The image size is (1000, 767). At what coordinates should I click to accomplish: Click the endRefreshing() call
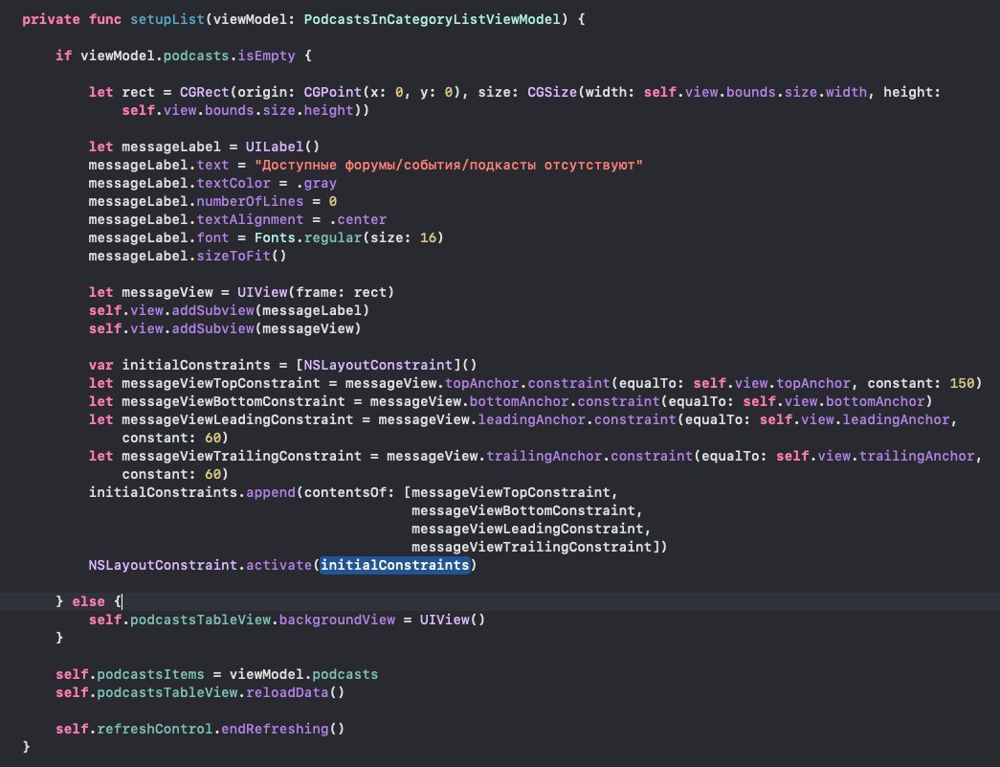click(282, 728)
